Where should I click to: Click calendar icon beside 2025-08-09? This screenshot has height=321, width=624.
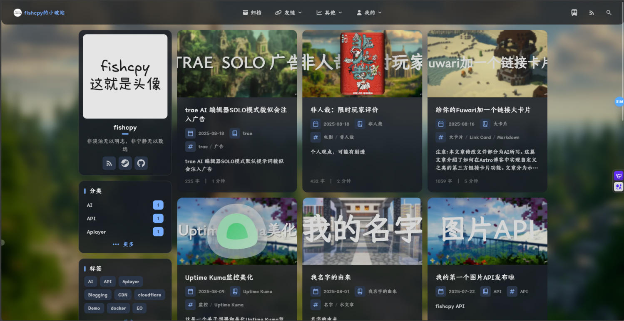coord(190,291)
